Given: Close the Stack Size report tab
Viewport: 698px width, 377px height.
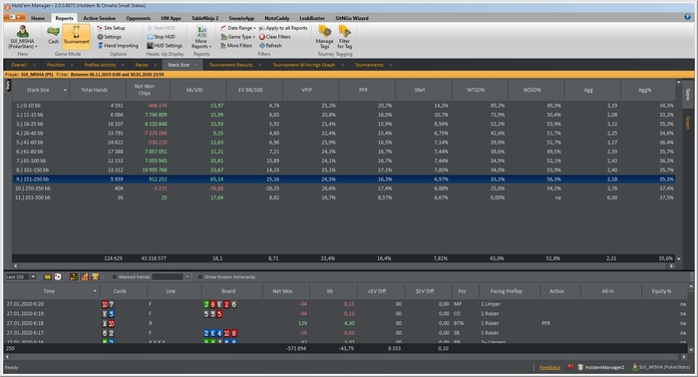Looking at the screenshot, I should pyautogui.click(x=196, y=65).
